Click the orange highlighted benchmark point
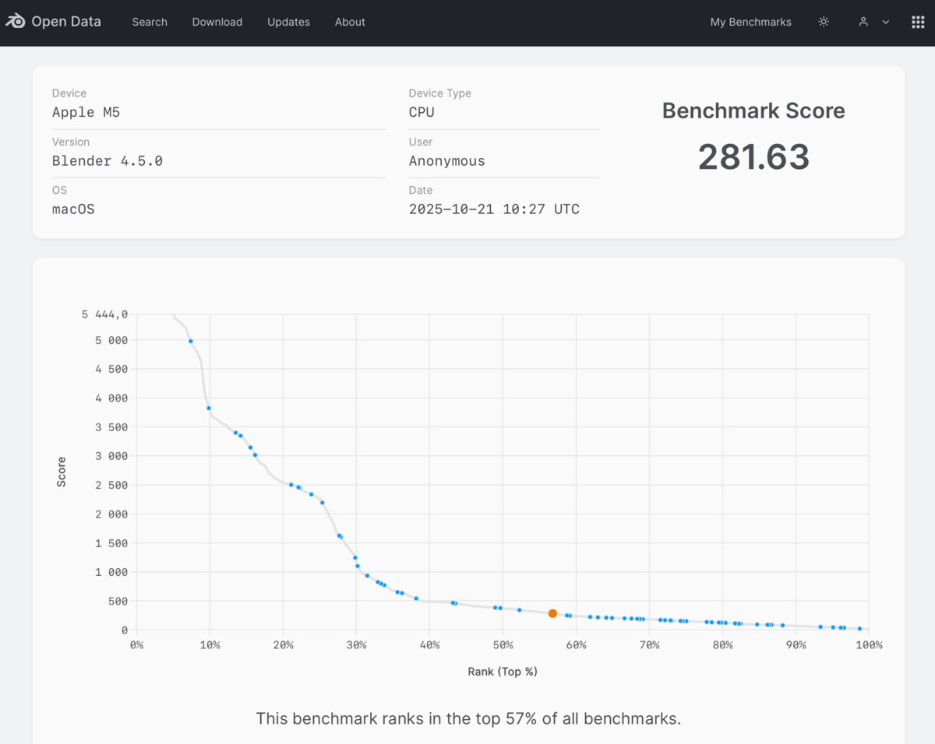Screen dimensions: 935x744 coord(552,613)
